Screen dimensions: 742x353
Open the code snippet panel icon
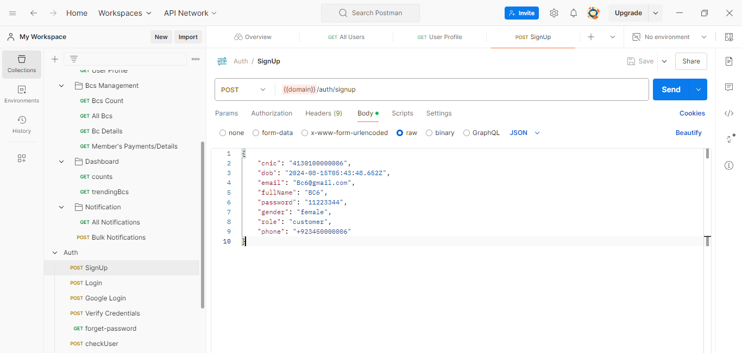[729, 113]
